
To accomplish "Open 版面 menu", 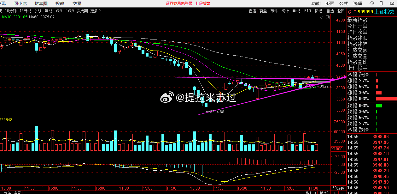I will point(330,3).
